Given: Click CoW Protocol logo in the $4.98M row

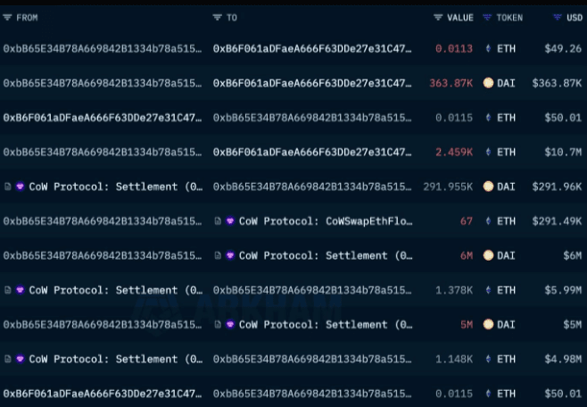Looking at the screenshot, I should tap(21, 359).
